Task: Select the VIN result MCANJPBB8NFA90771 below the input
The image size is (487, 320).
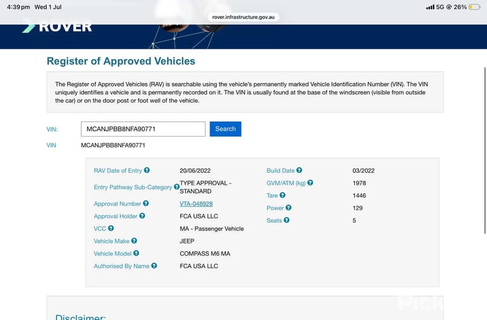Action: click(113, 145)
